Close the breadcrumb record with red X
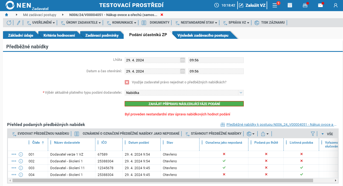Image resolution: width=343 pixels, height=186 pixels. point(162,15)
